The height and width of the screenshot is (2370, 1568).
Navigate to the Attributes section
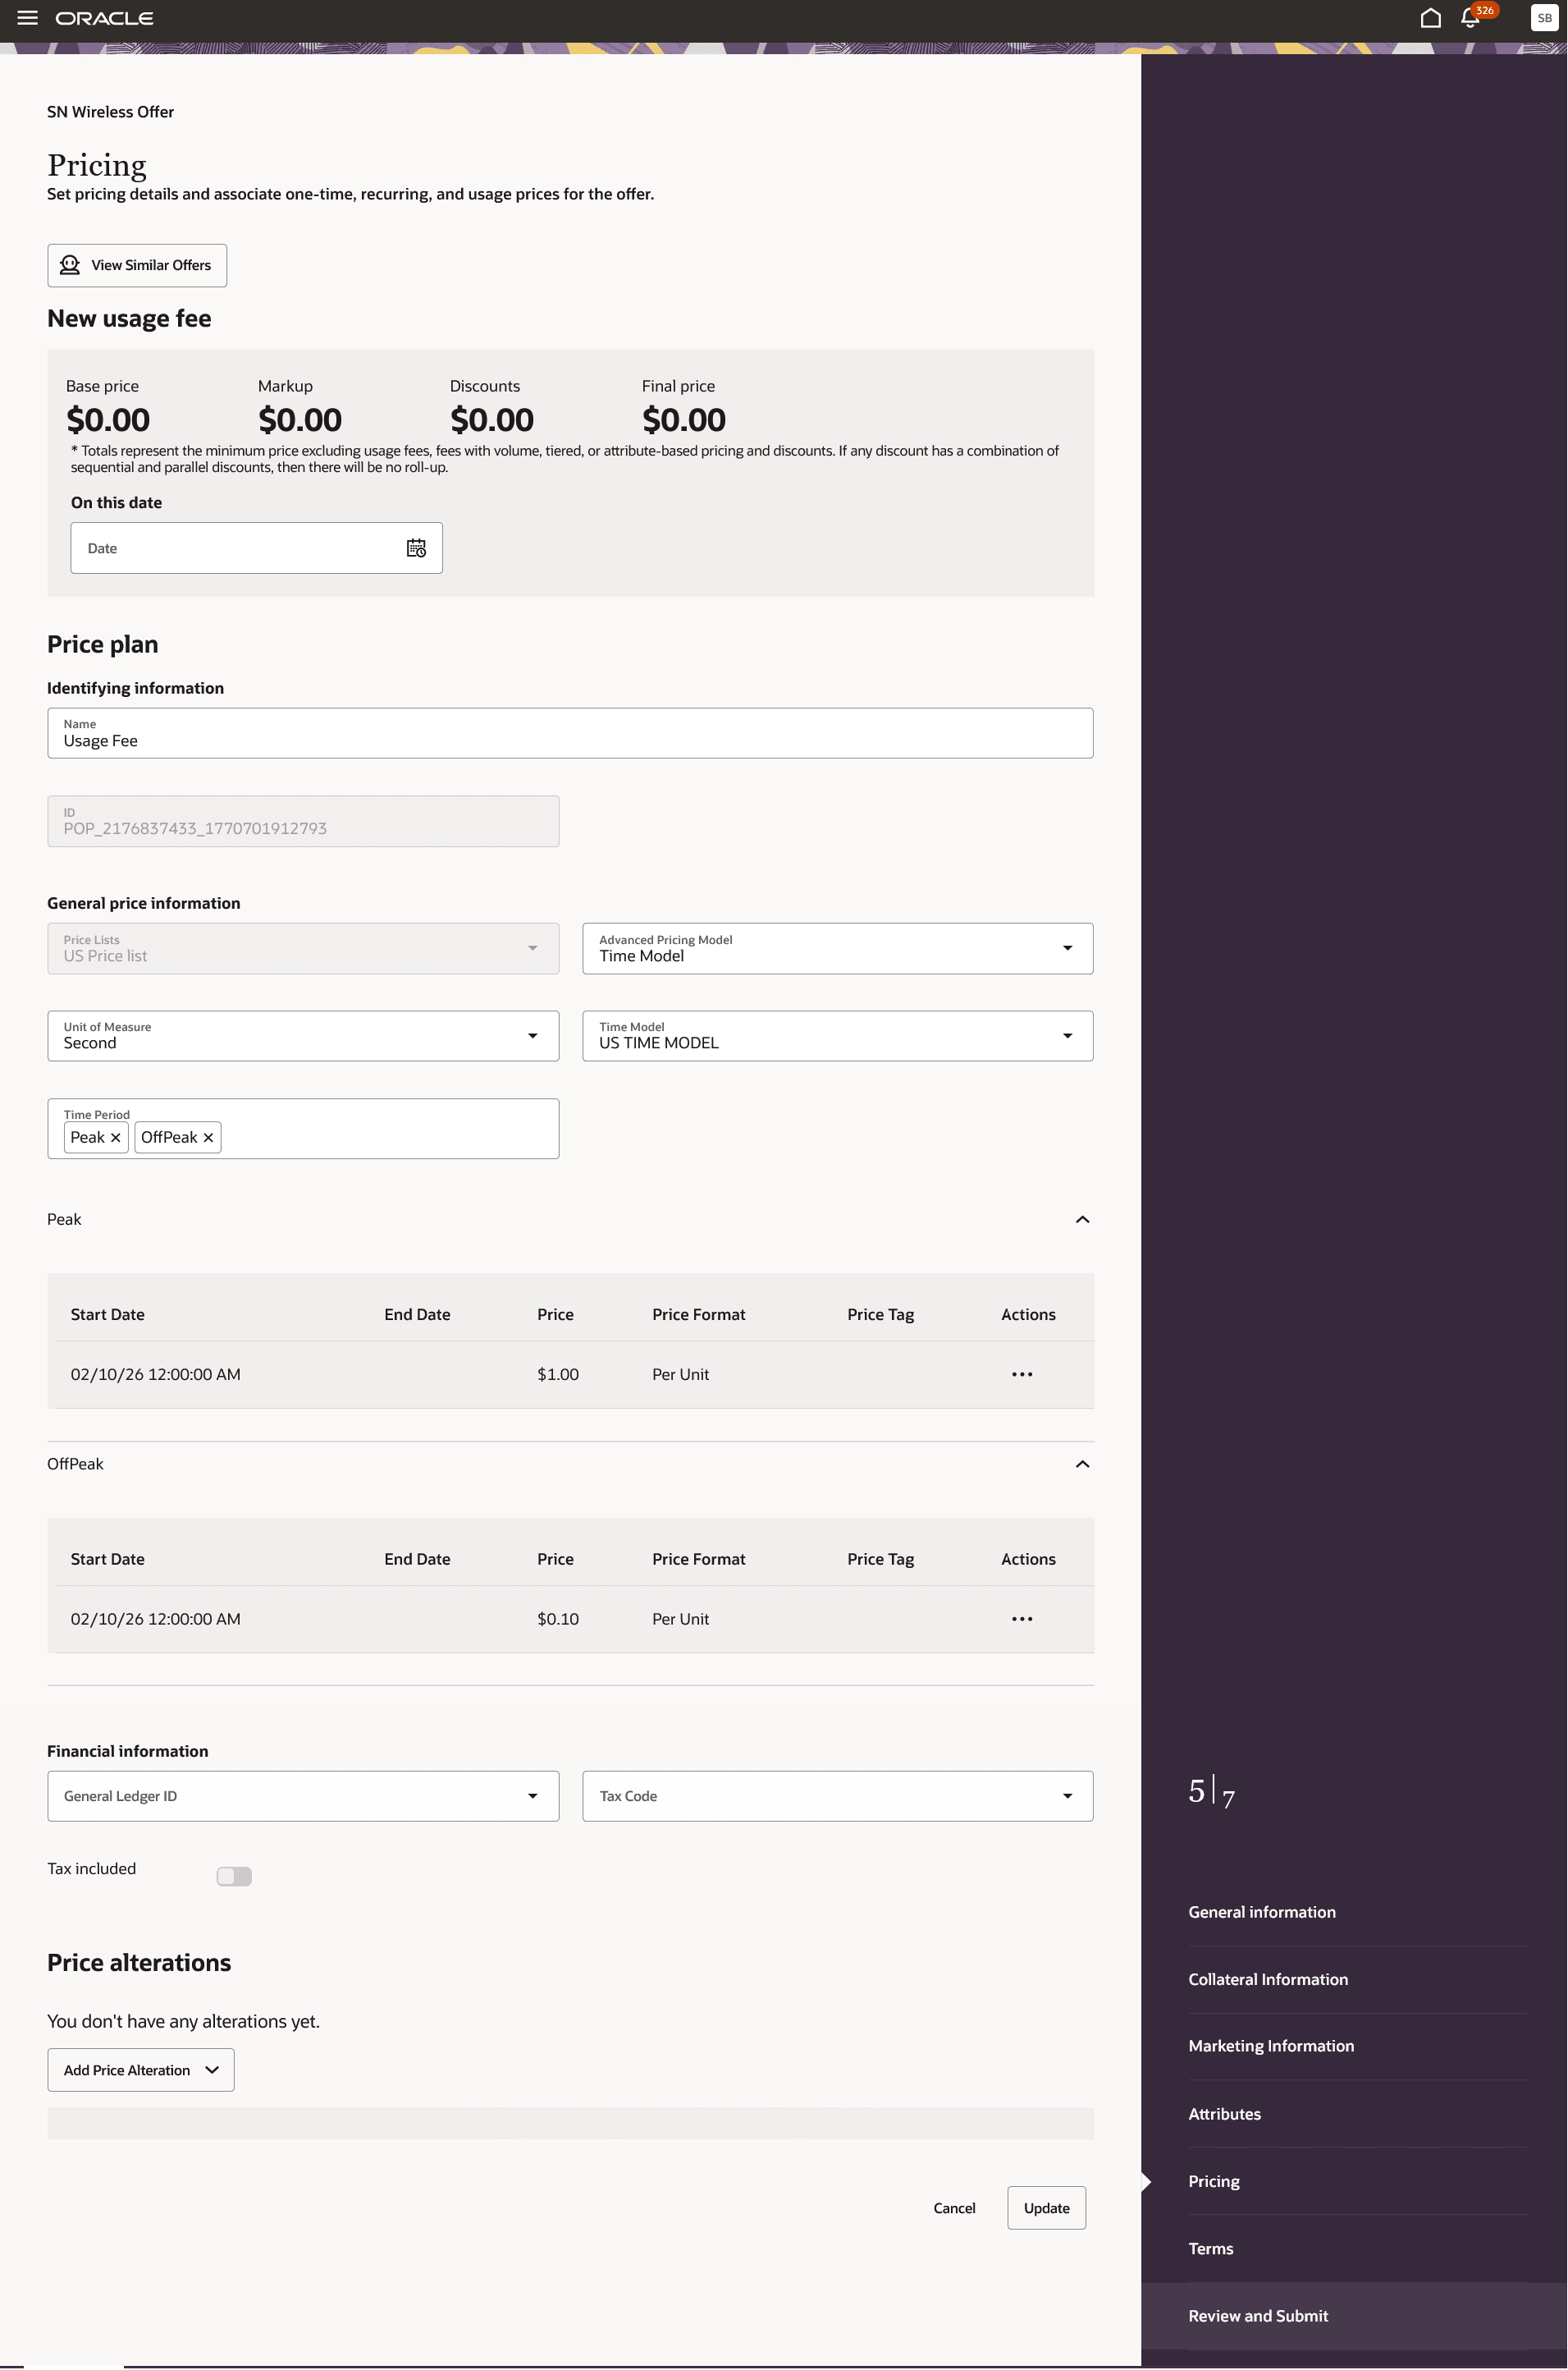click(x=1224, y=2113)
